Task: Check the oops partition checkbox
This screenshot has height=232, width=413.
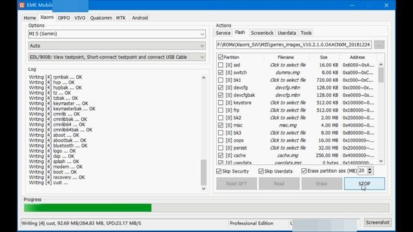Action: tap(221, 140)
